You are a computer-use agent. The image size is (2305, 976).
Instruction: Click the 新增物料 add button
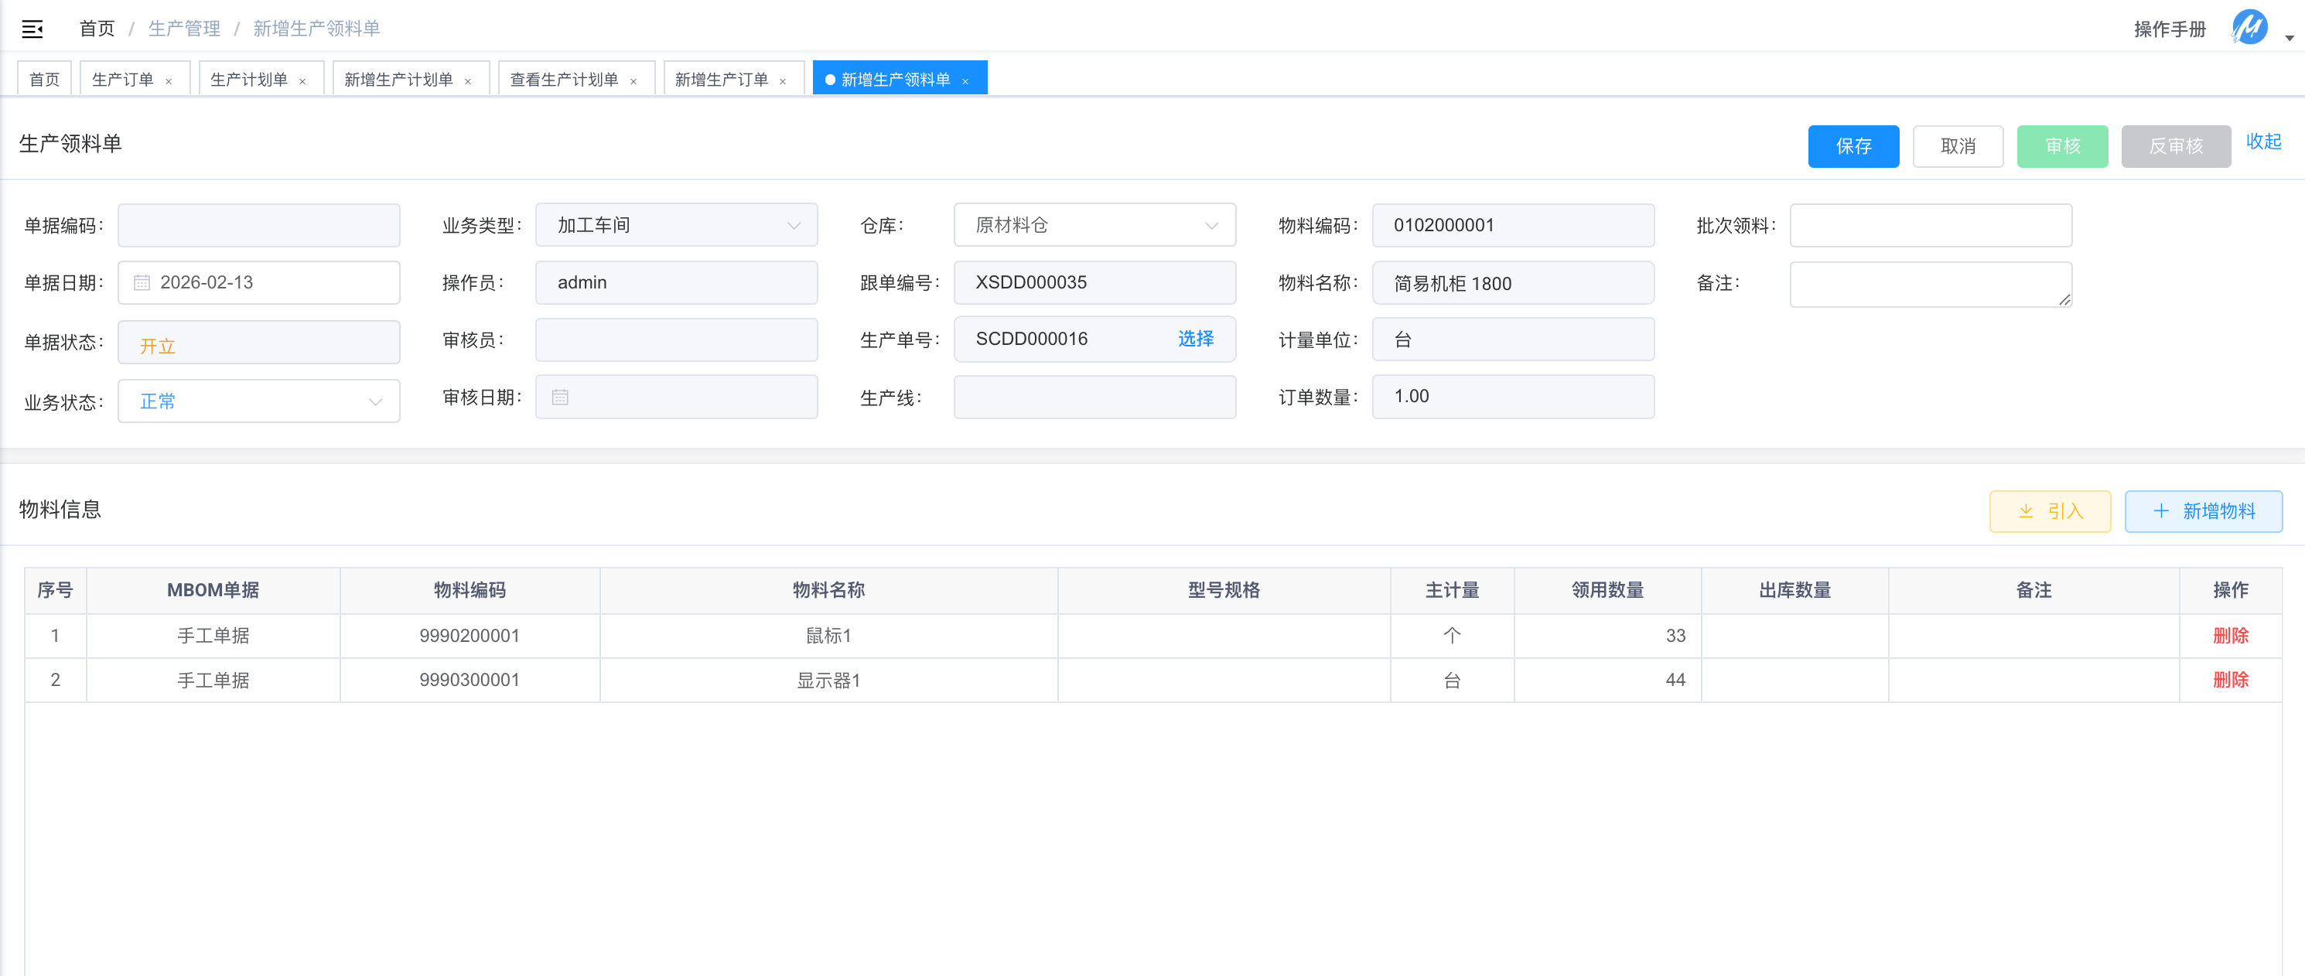[x=2203, y=510]
